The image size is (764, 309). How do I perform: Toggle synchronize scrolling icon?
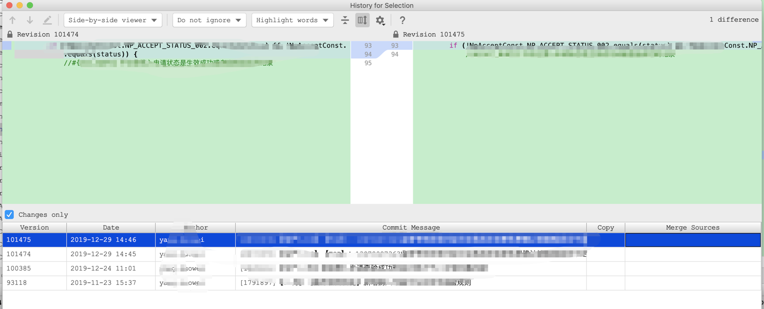tap(362, 20)
